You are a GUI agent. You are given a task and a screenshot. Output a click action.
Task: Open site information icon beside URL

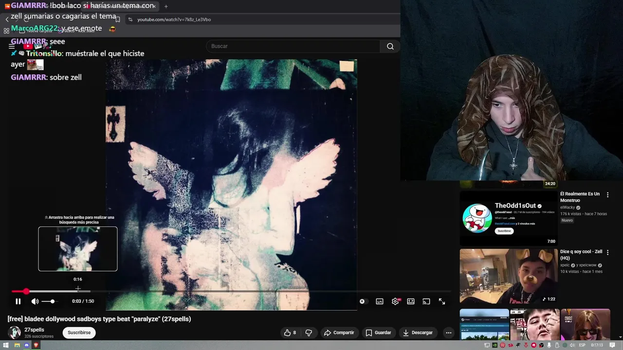[x=130, y=19]
